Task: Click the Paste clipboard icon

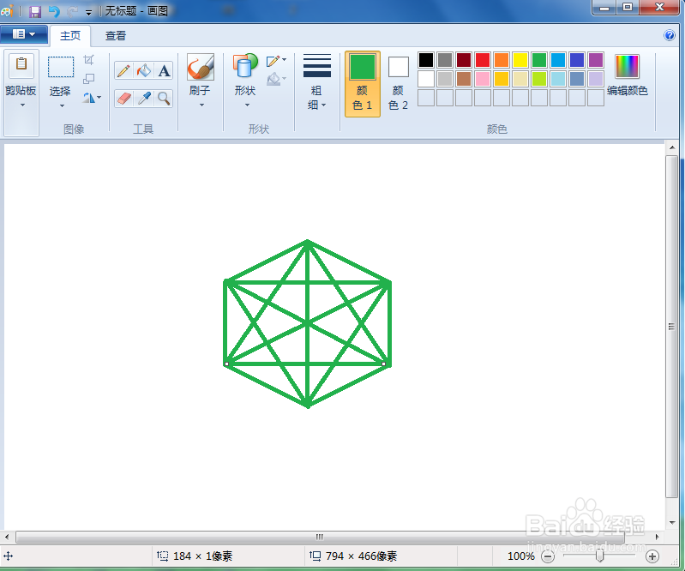Action: tap(21, 64)
